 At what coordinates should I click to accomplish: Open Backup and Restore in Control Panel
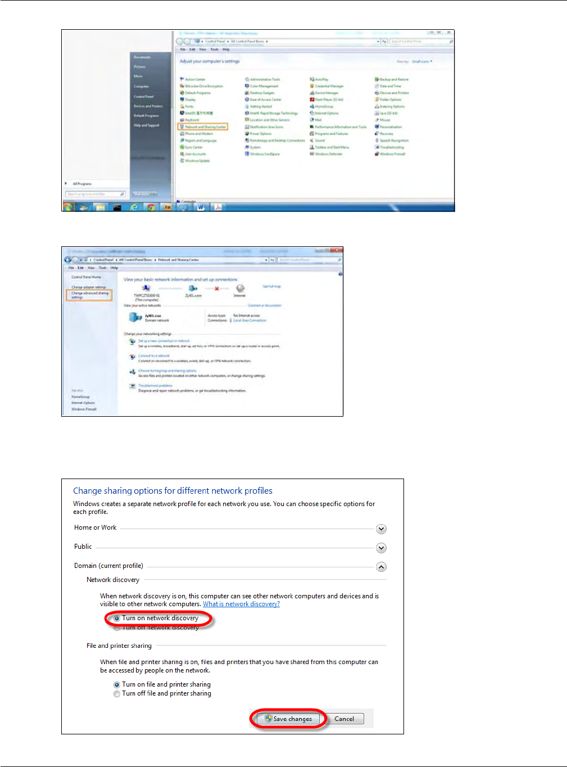392,79
